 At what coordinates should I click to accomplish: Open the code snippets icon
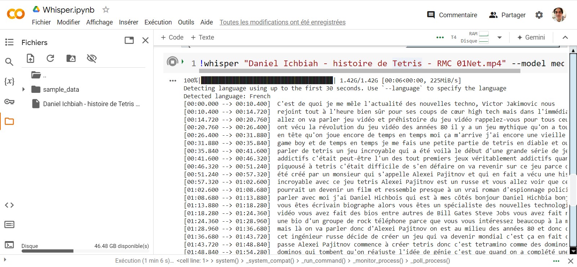tap(9, 205)
